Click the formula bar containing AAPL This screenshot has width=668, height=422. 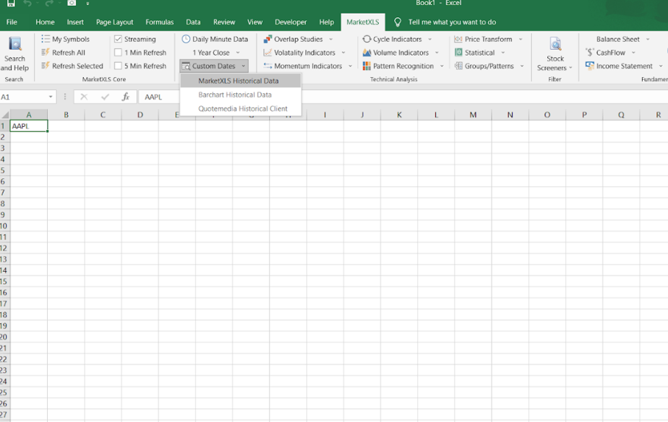402,97
